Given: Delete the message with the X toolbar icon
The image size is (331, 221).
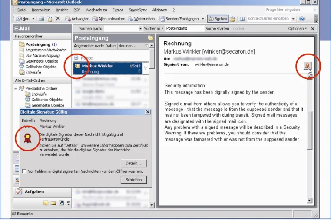Looking at the screenshot, I should point(58,19).
